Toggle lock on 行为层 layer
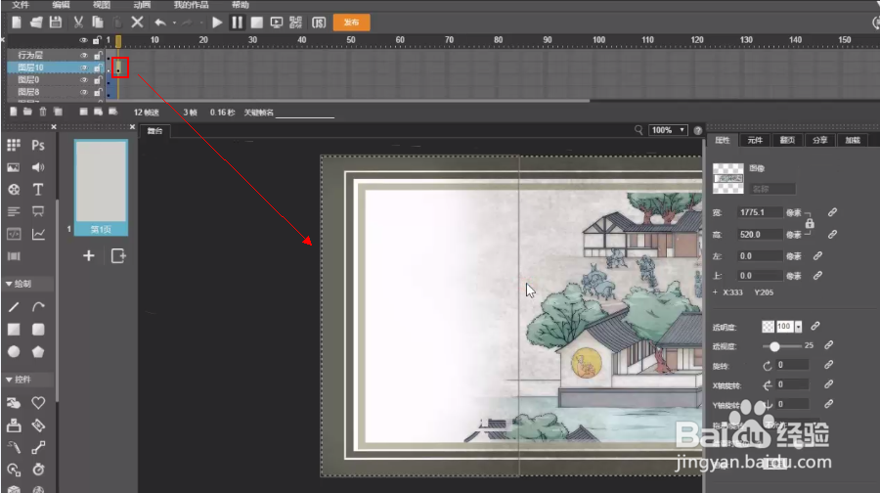The width and height of the screenshot is (880, 493). (x=98, y=55)
